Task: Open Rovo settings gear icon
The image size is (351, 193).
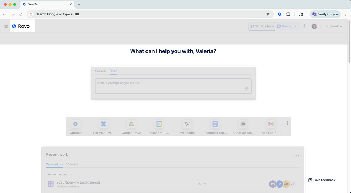Action: click(304, 26)
